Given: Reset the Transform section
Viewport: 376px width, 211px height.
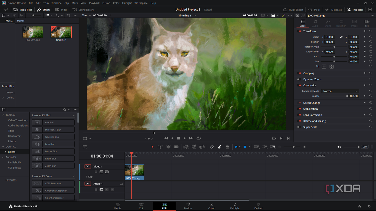Looking at the screenshot, I should tap(370, 31).
